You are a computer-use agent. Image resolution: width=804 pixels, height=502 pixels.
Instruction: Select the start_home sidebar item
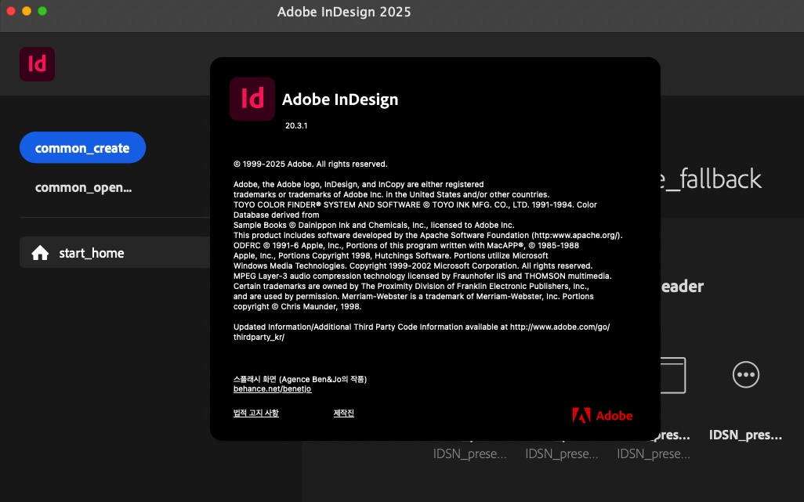[x=92, y=253]
